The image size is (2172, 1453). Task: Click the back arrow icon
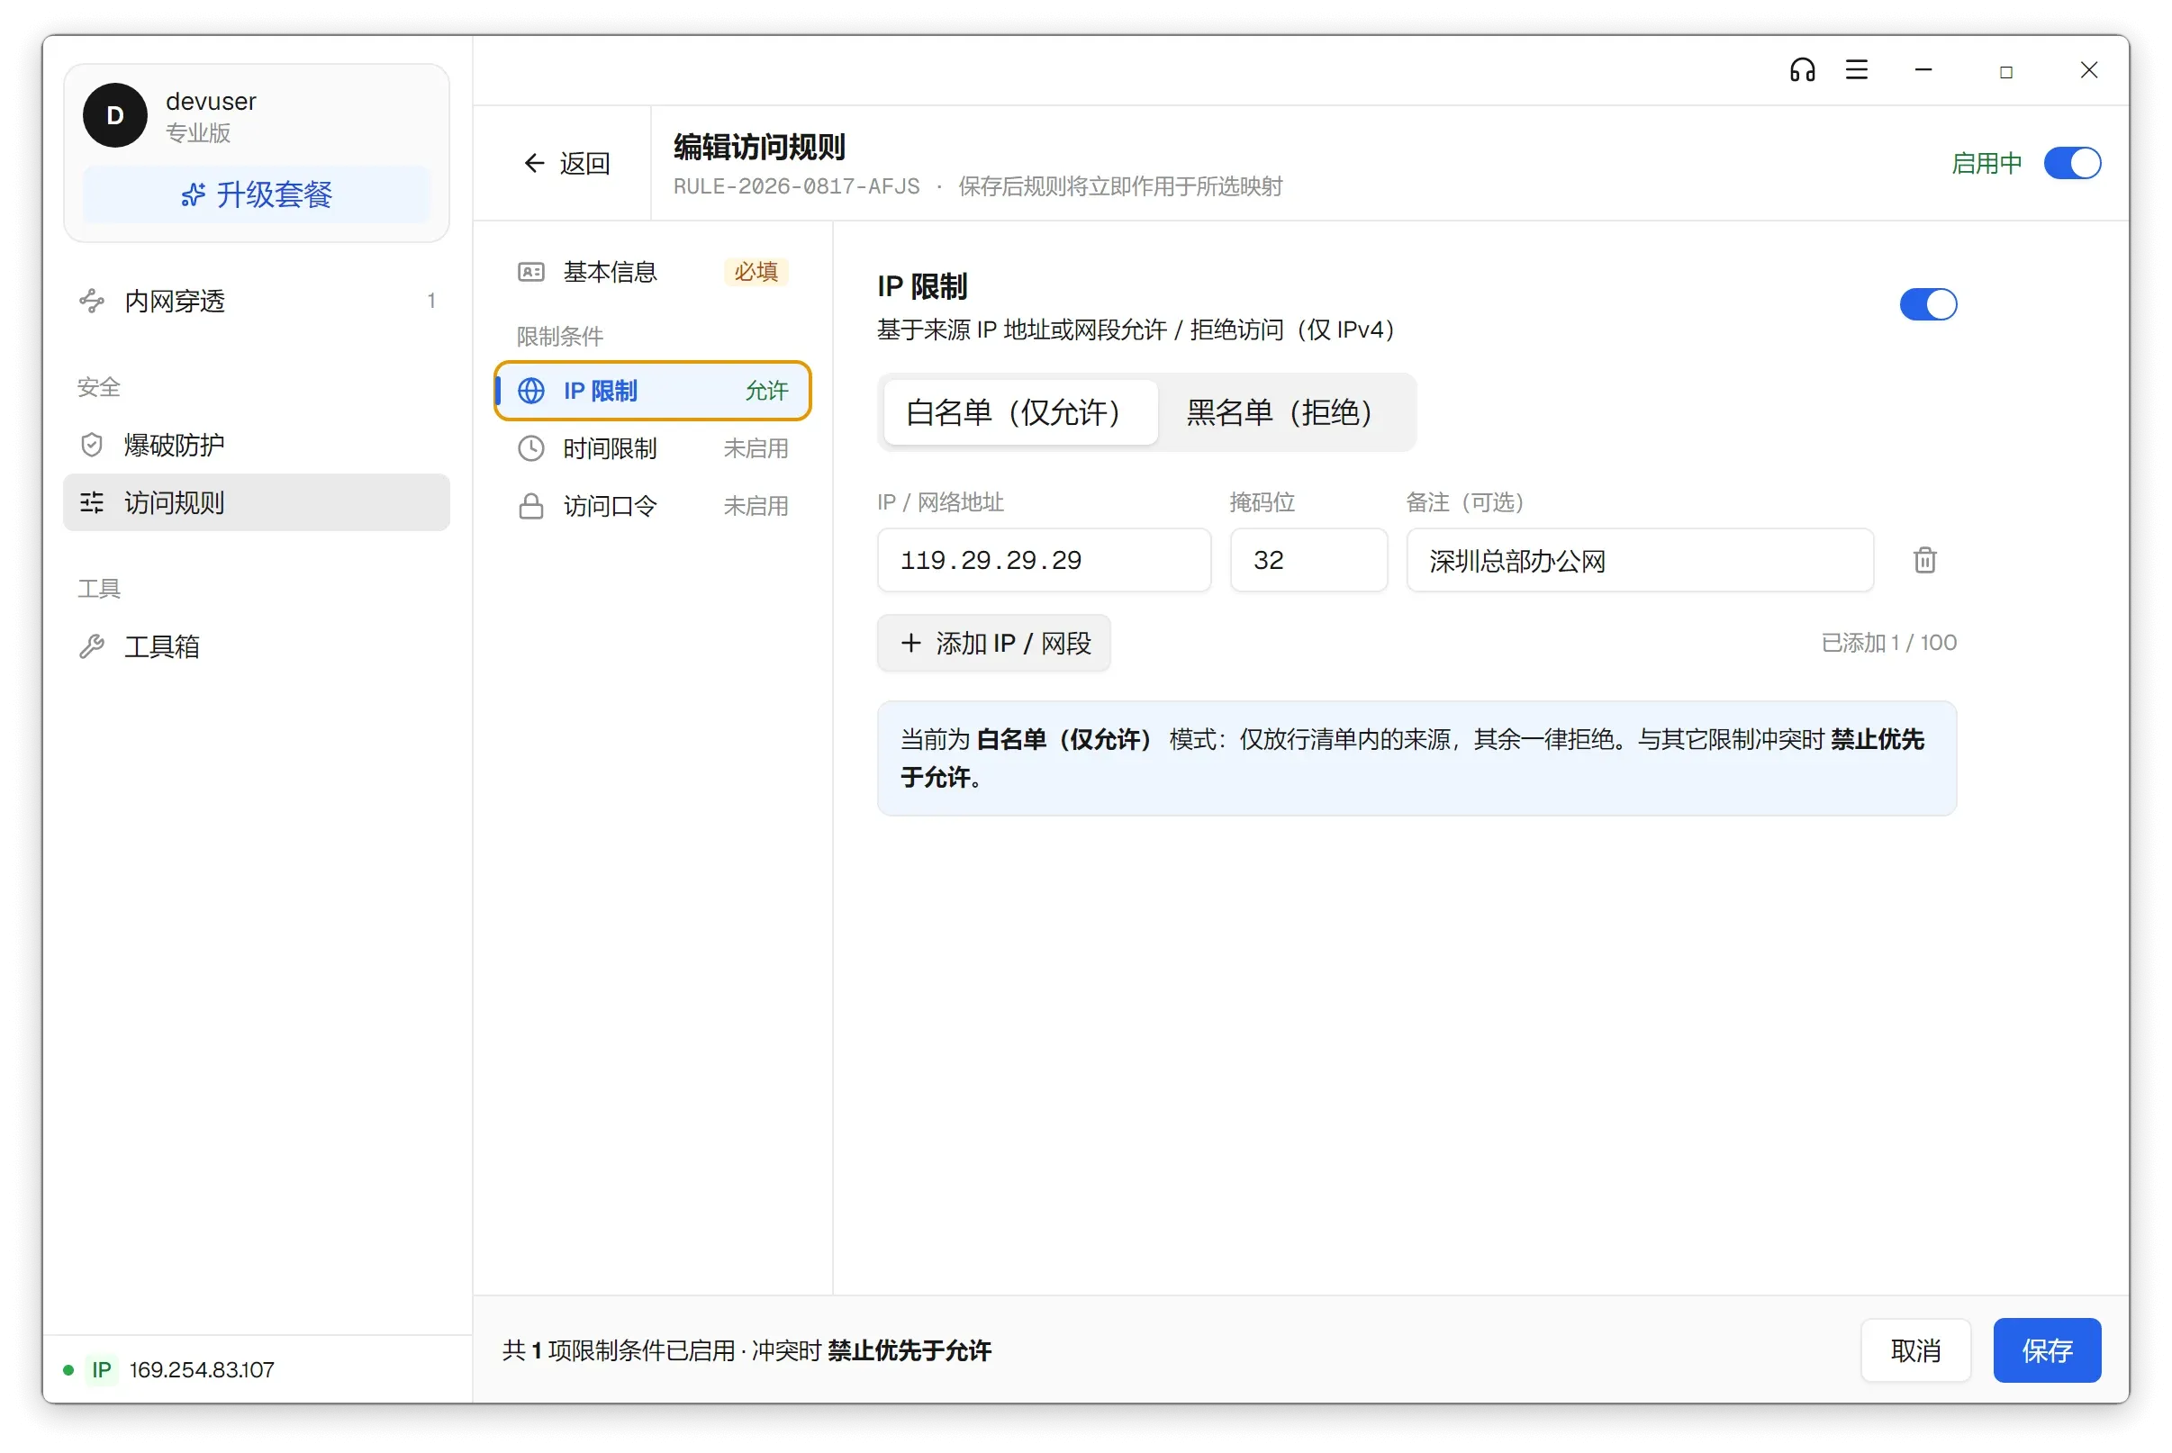click(x=534, y=163)
